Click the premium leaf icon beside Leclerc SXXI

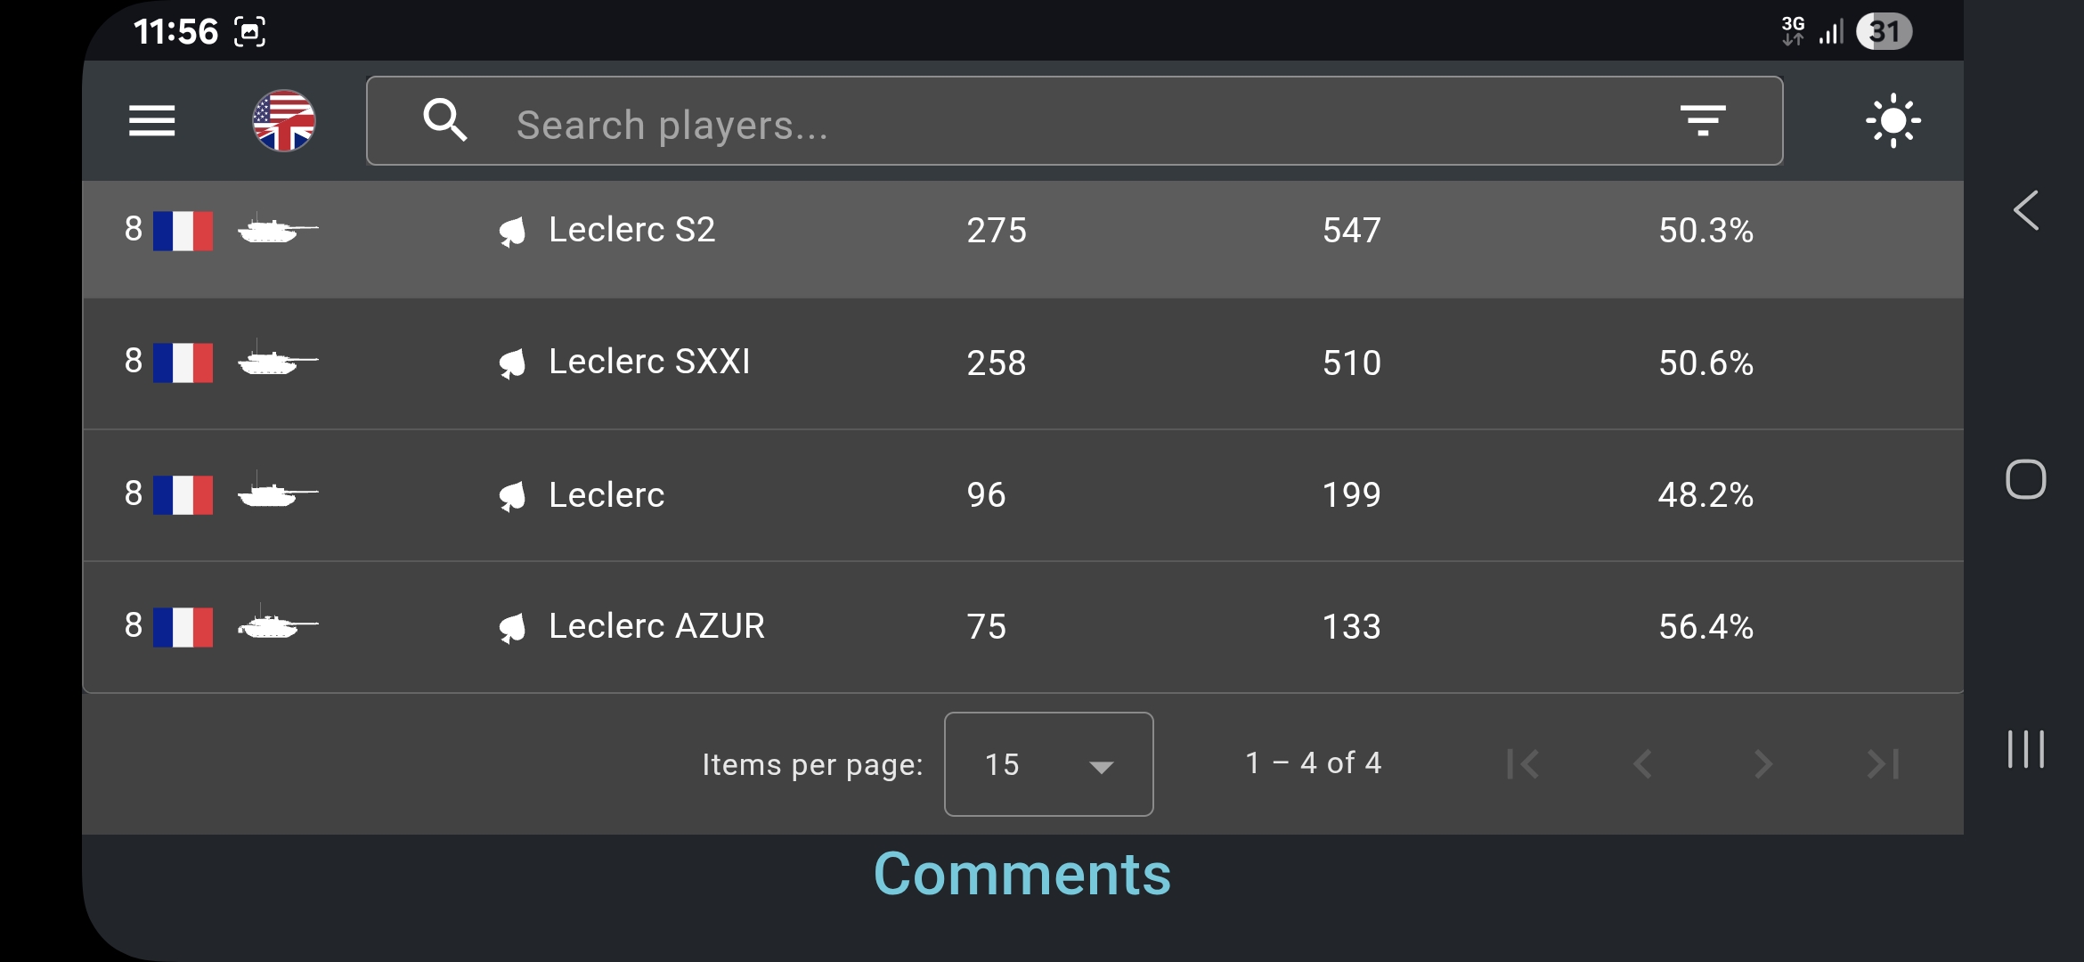coord(513,363)
